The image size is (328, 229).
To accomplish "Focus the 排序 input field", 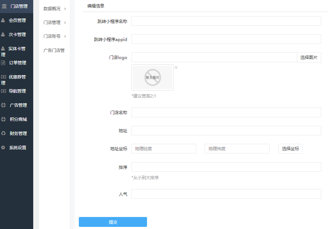I will [226, 167].
